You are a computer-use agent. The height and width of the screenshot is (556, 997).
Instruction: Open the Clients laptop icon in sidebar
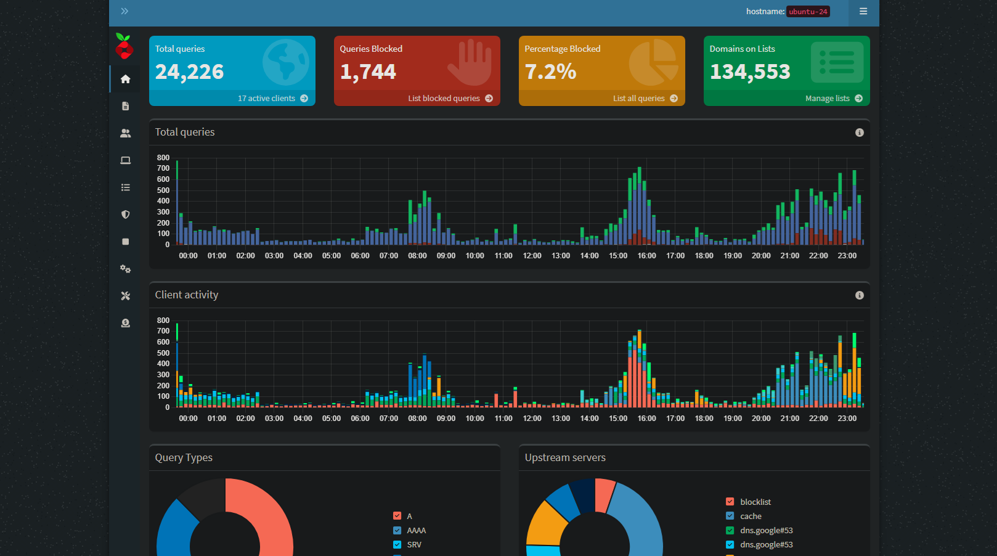pyautogui.click(x=125, y=160)
